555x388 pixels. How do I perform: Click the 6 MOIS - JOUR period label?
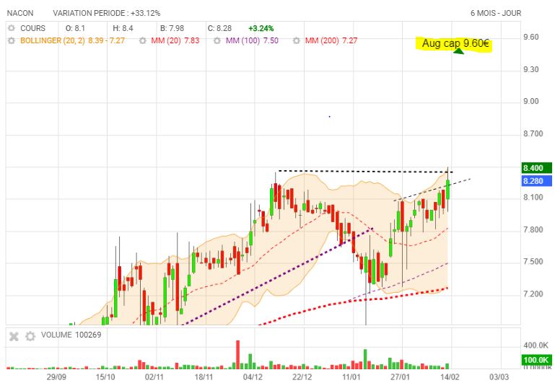tap(496, 13)
